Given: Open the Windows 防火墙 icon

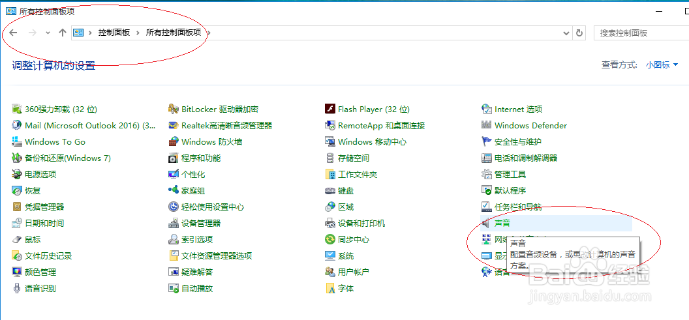Looking at the screenshot, I should point(174,142).
